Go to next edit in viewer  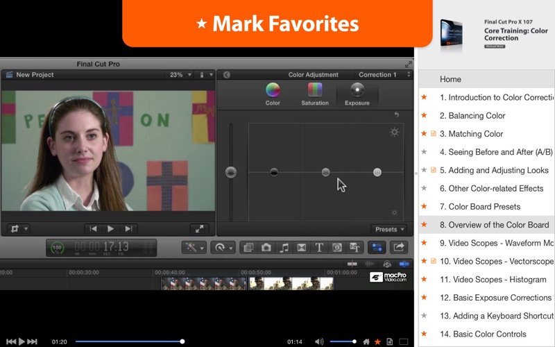click(x=128, y=229)
